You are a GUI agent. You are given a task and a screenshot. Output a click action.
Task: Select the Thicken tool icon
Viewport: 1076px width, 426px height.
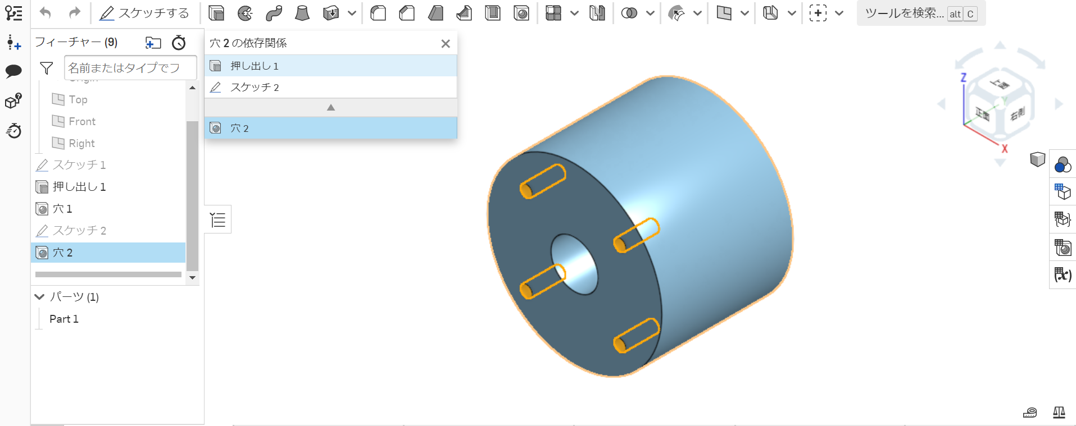[331, 13]
